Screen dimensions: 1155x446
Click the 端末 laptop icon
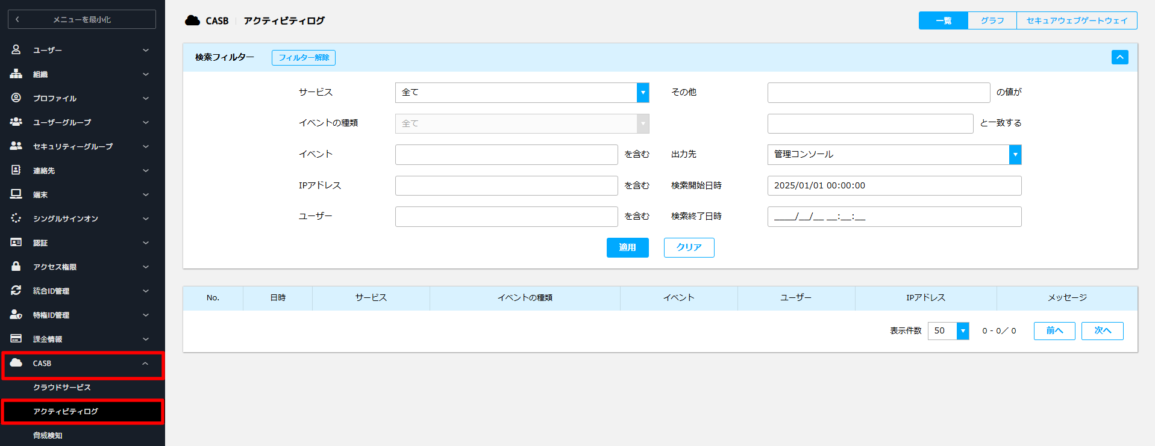(16, 194)
